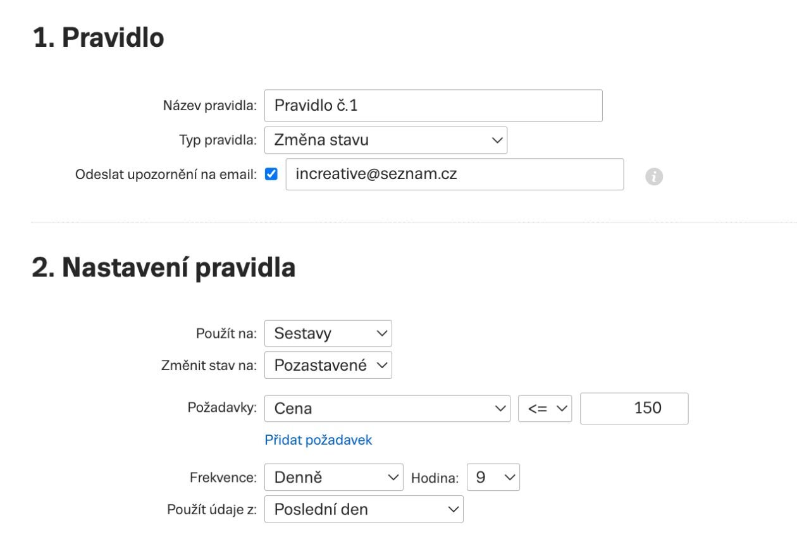Viewport: 797px width, 544px height.
Task: Focus the Název pravidla text field
Action: 433,106
